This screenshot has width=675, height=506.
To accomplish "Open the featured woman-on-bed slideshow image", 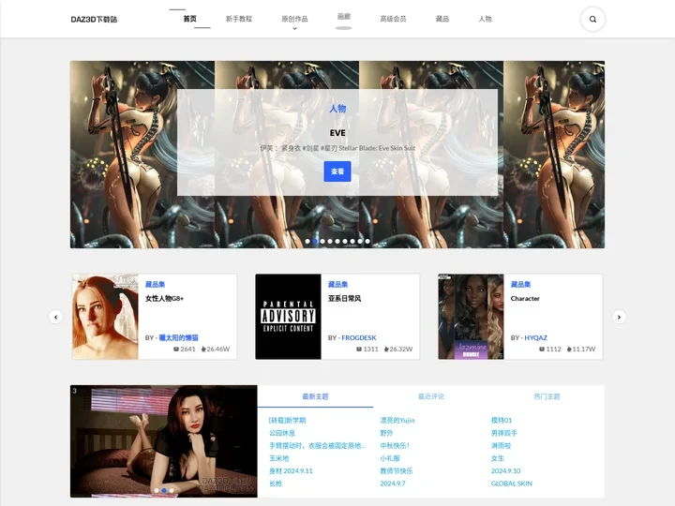I will 164,441.
